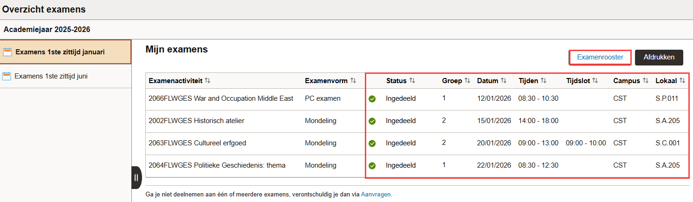Screen dimensions: 693x202
Task: Switch to Examens 1ste zittijd juni
Action: tap(51, 76)
